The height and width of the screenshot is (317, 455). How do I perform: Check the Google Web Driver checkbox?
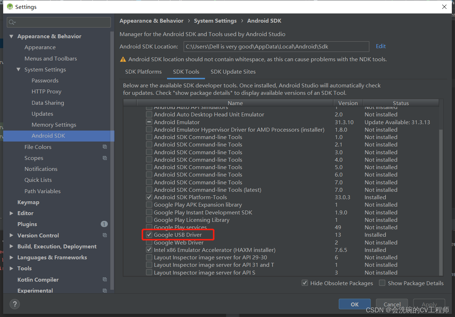coord(149,242)
